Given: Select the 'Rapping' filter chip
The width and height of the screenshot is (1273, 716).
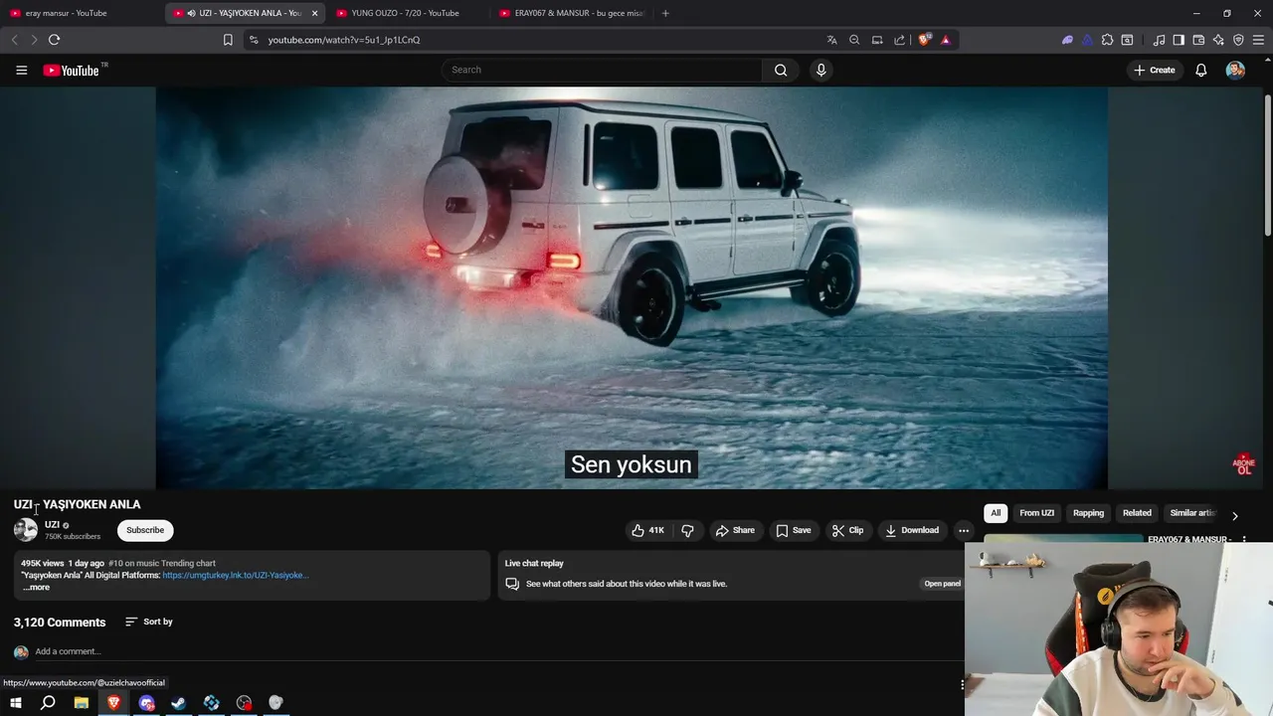Looking at the screenshot, I should tap(1088, 513).
